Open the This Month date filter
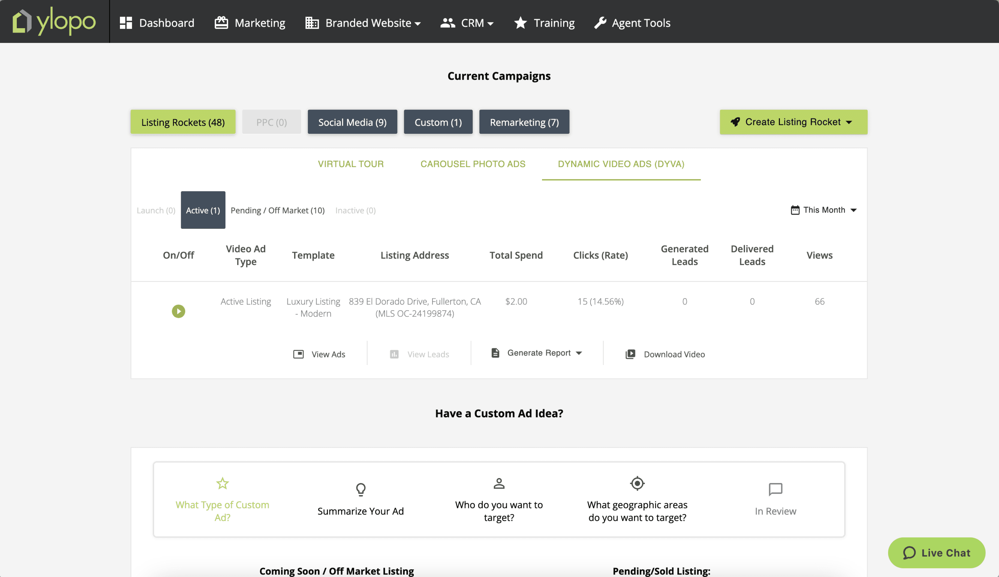 click(x=824, y=210)
